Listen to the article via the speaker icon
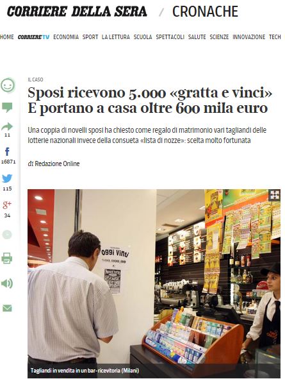 click(7, 283)
